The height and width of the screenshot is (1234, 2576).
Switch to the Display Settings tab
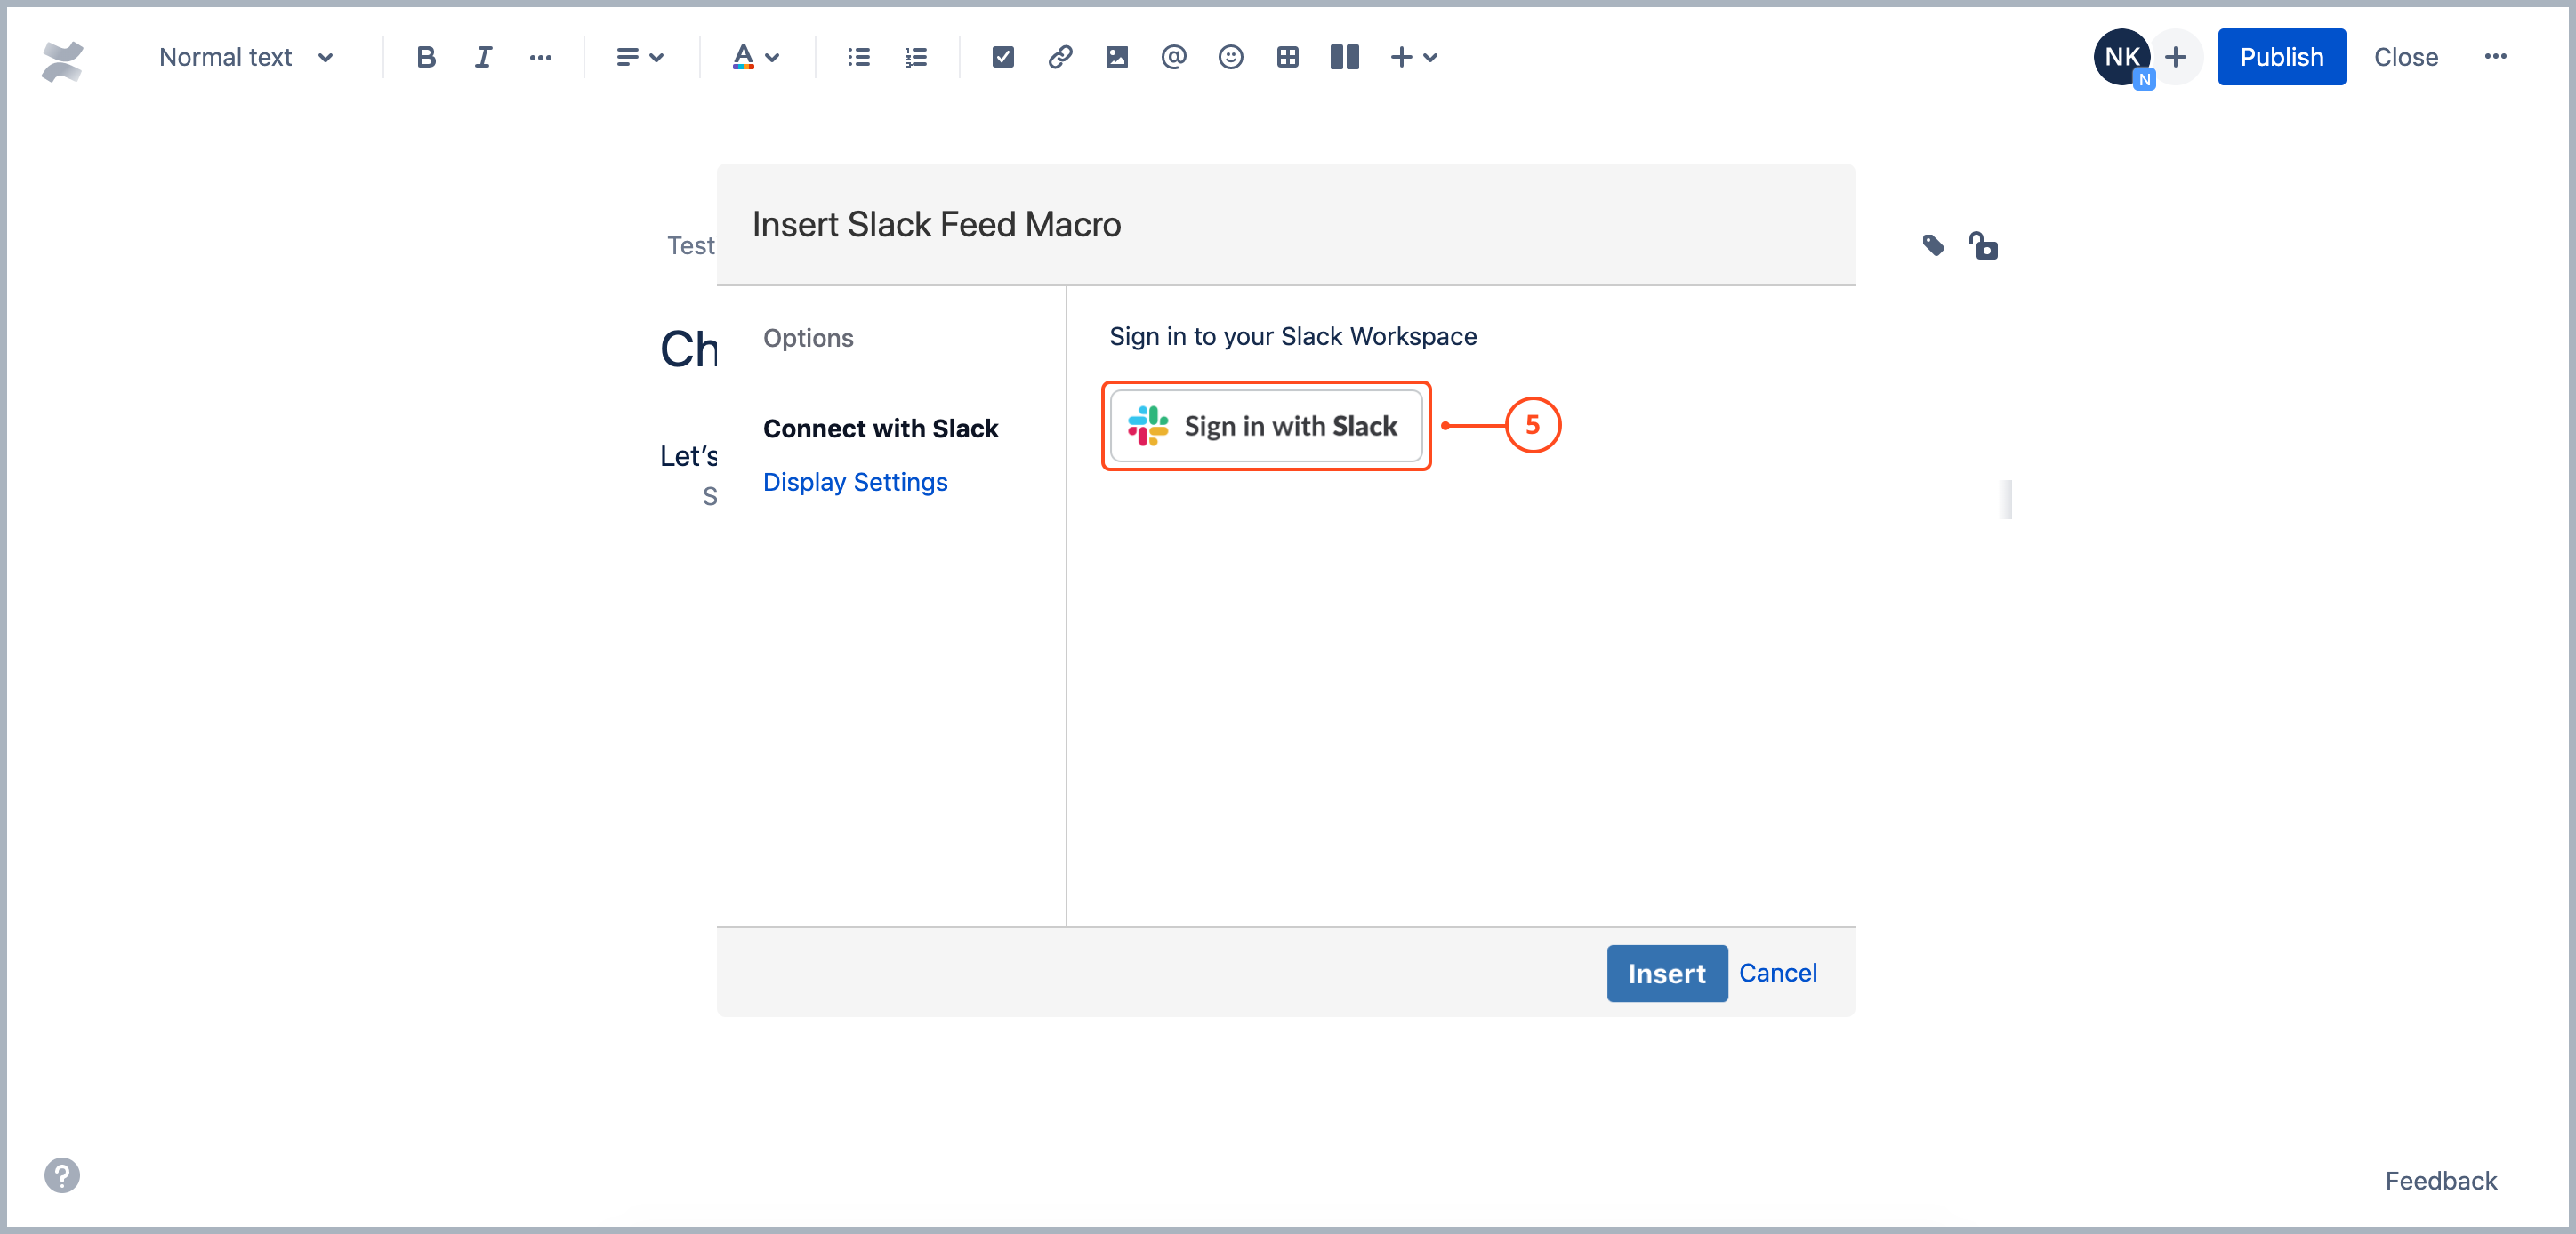855,482
